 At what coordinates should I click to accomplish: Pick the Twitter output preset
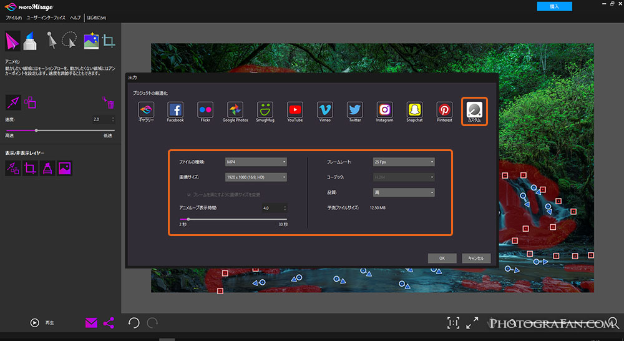point(354,112)
